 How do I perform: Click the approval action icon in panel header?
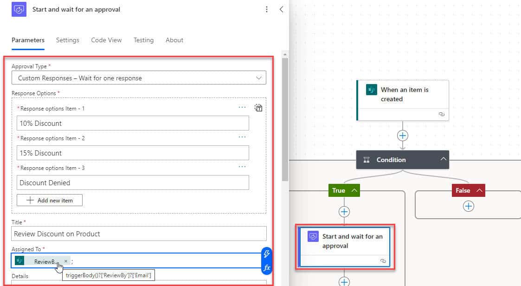point(19,9)
